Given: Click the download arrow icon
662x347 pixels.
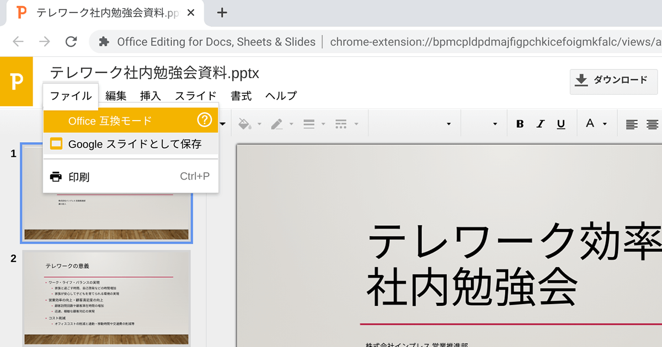Looking at the screenshot, I should click(581, 80).
